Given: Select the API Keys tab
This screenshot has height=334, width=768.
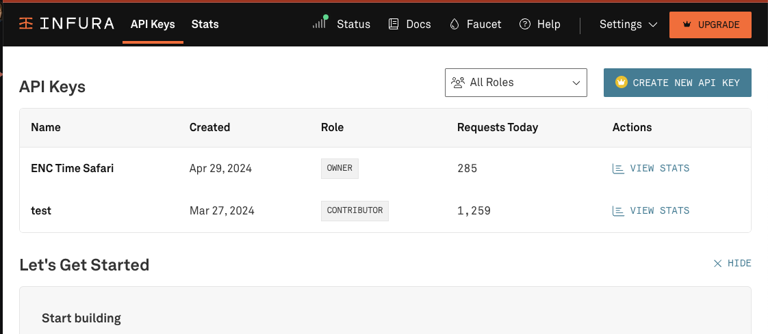Looking at the screenshot, I should click(153, 24).
